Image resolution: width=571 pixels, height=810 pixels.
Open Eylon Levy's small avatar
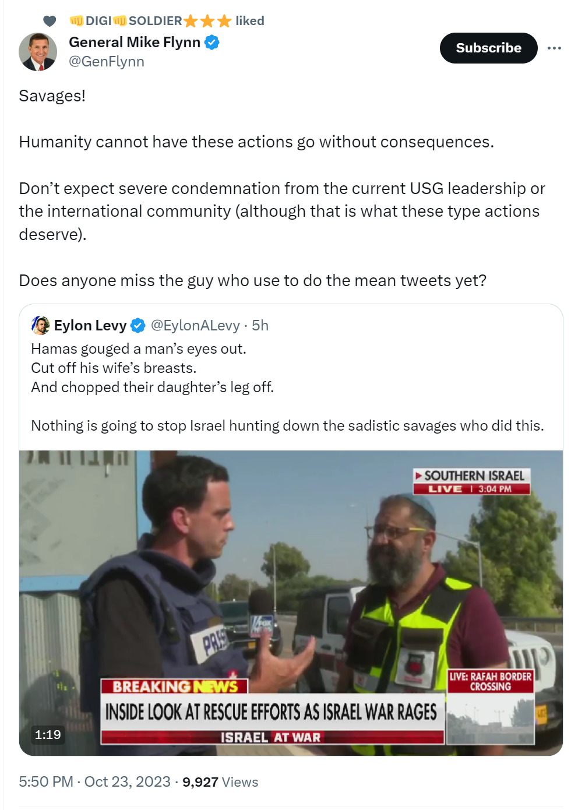(x=40, y=325)
